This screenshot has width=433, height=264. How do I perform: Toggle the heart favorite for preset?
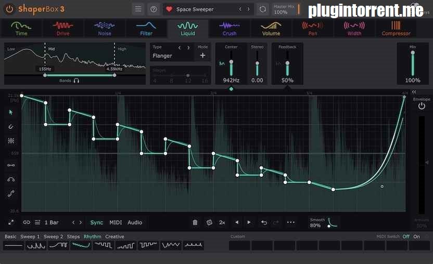pyautogui.click(x=169, y=9)
